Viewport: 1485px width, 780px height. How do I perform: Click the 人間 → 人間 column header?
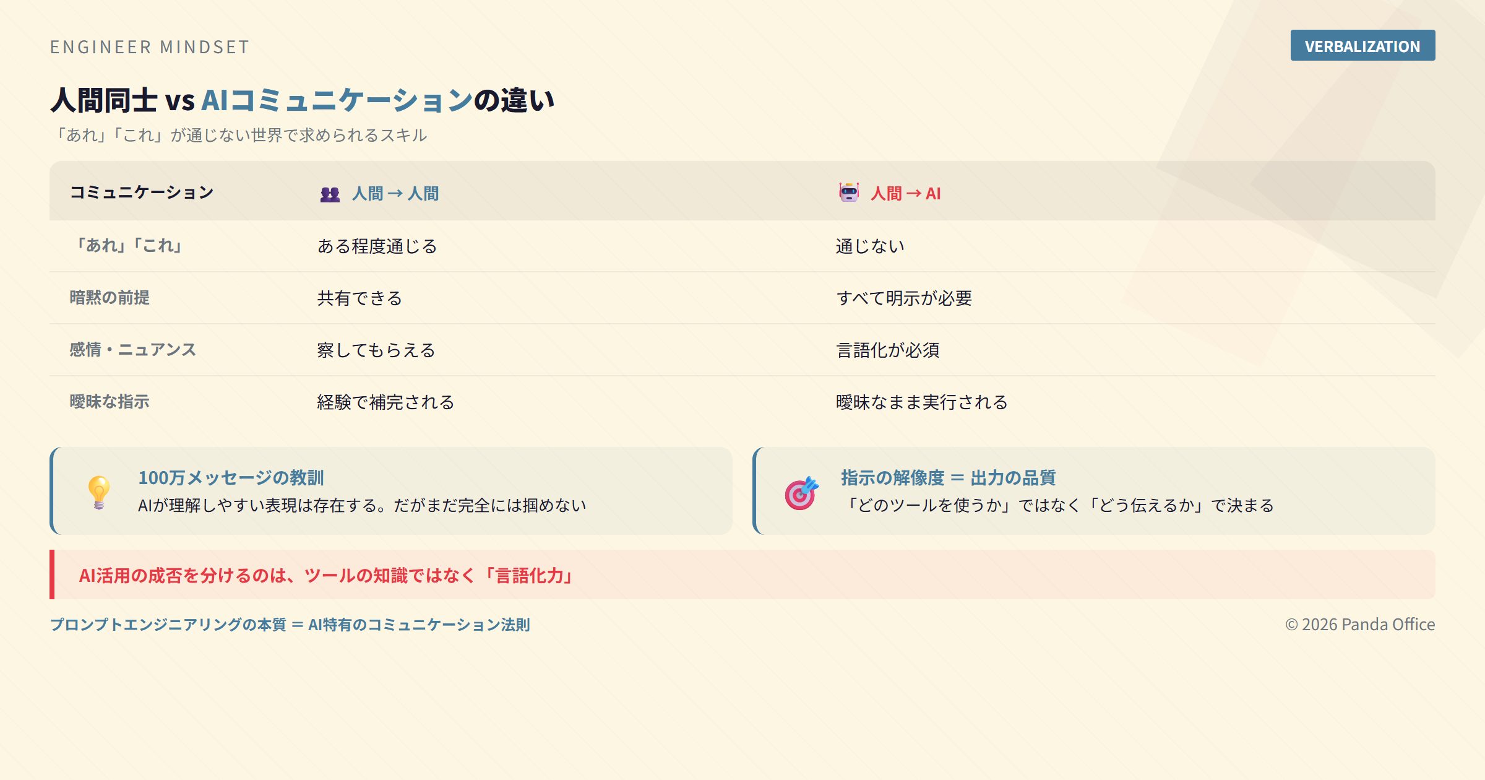click(395, 194)
